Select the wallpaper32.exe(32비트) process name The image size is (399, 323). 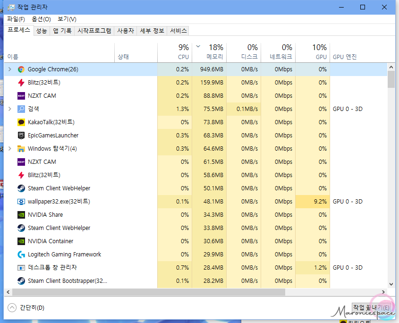pyautogui.click(x=59, y=202)
